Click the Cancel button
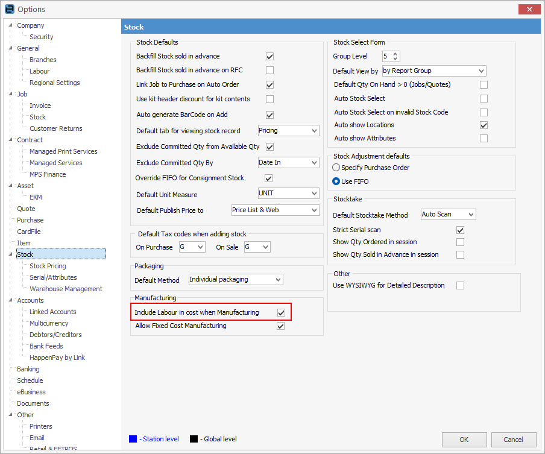545x454 pixels. 514,440
